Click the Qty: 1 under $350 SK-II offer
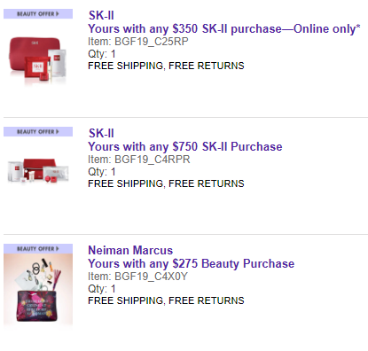The width and height of the screenshot is (368, 351). (102, 54)
